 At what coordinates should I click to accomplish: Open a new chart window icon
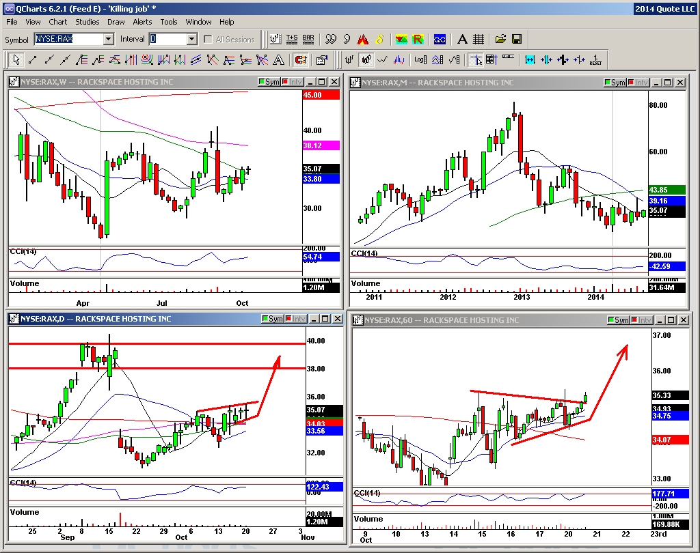(x=275, y=39)
